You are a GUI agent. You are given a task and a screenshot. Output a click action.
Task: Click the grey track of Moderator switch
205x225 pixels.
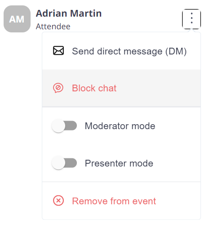(x=71, y=126)
